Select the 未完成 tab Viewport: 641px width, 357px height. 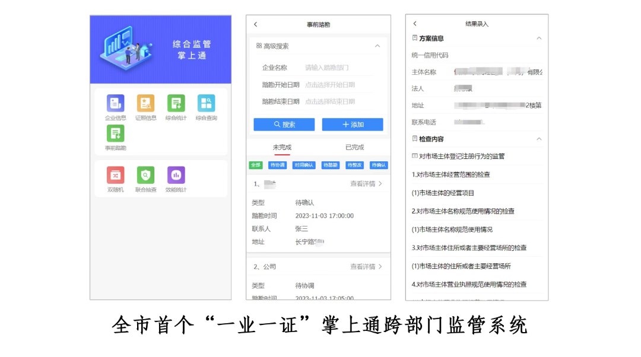tap(282, 147)
